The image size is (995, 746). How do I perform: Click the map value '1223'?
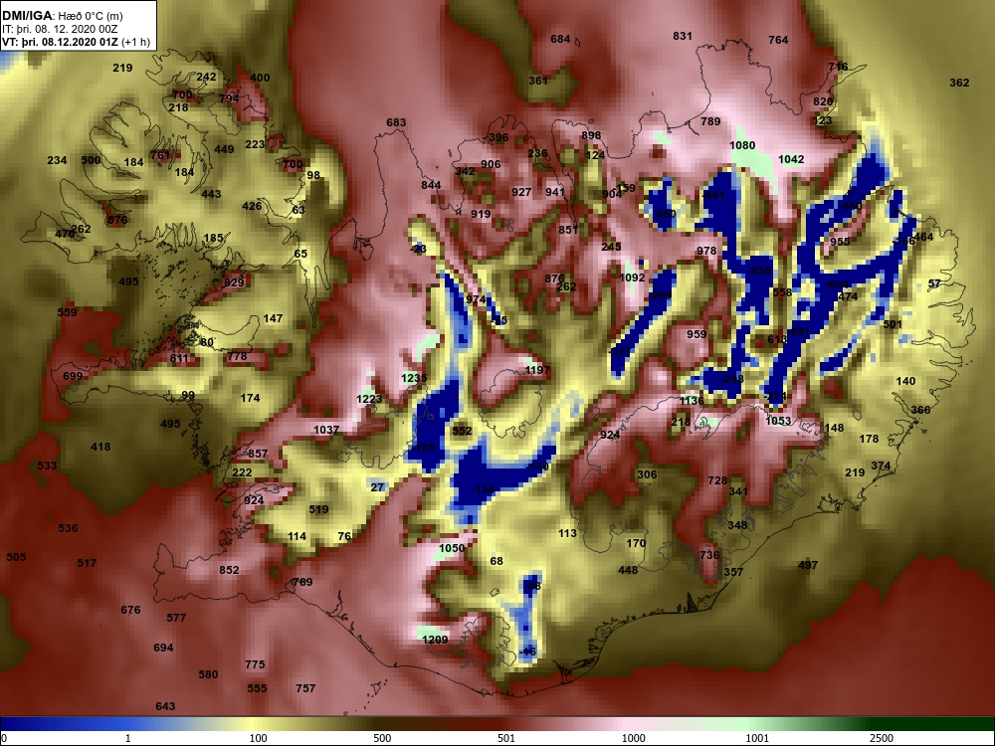click(369, 399)
